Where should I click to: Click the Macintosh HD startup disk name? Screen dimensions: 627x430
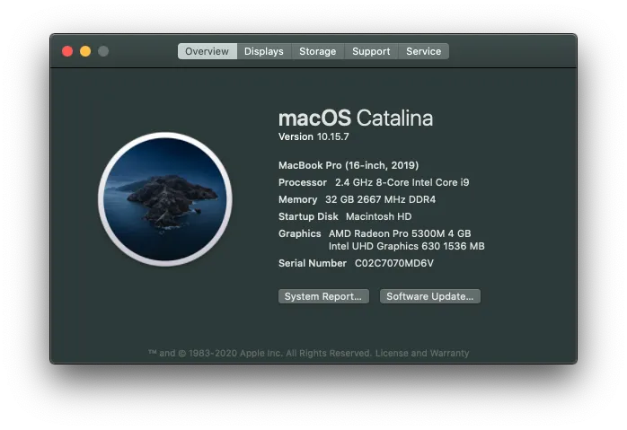point(378,216)
